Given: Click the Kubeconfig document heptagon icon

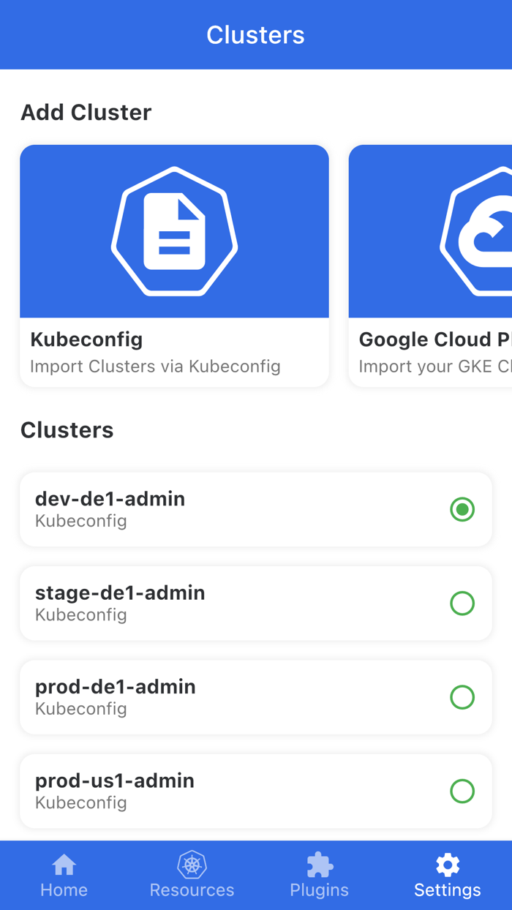Looking at the screenshot, I should [174, 231].
